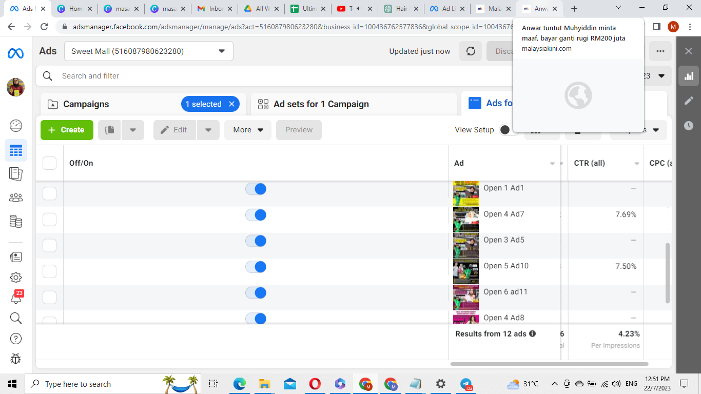Check the box for Open 5 Ad10
This screenshot has height=394, width=701.
(x=49, y=271)
